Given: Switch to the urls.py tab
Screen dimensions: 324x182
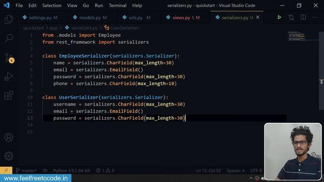Looking at the screenshot, I should (x=138, y=18).
